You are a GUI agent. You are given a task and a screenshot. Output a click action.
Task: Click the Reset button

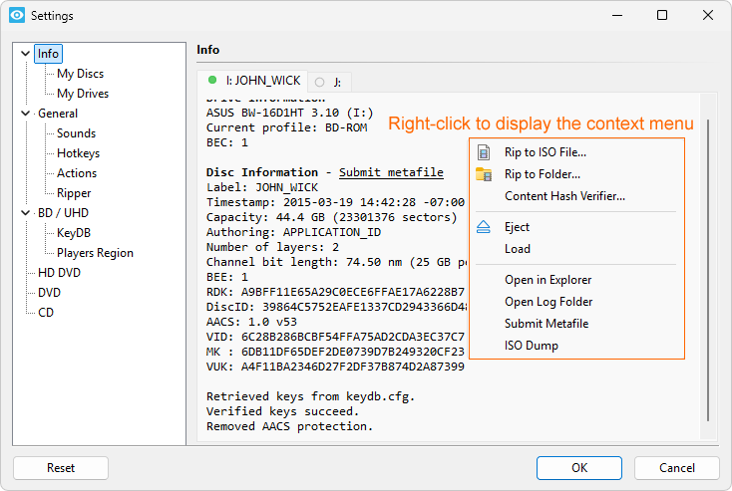point(61,468)
